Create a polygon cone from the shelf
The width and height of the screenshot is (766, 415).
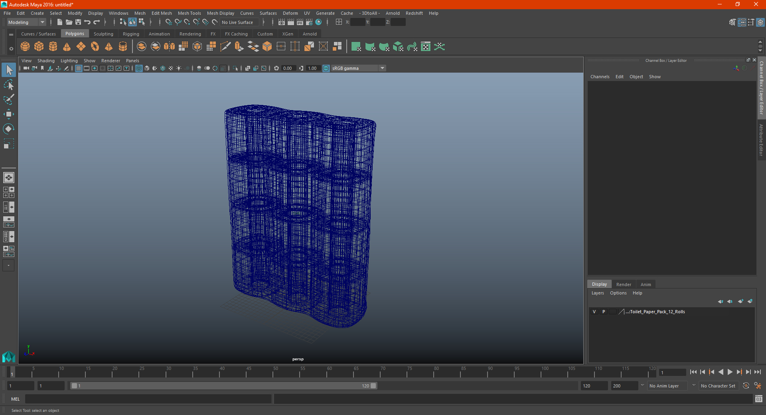(67, 47)
